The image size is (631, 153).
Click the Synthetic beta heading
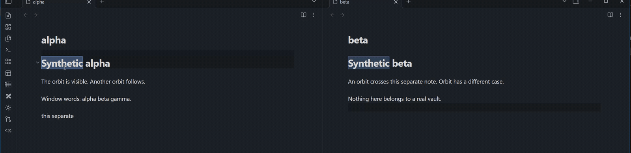(380, 63)
